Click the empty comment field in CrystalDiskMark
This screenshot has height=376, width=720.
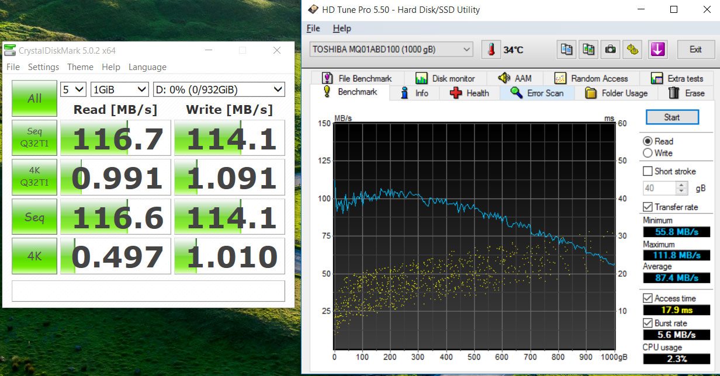tap(148, 291)
